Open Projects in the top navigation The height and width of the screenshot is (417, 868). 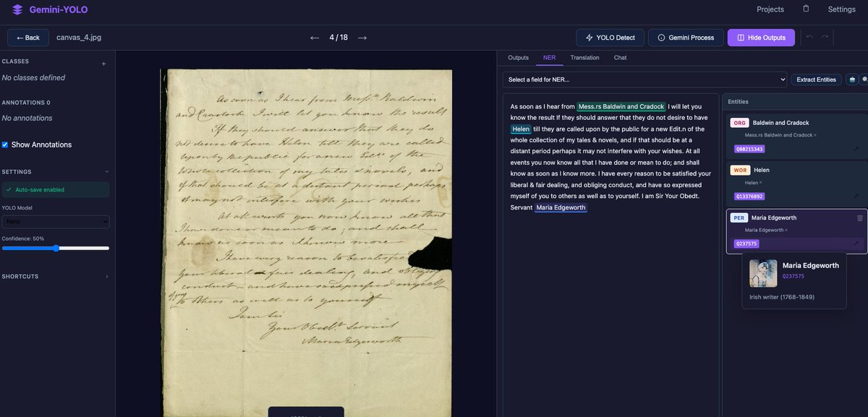770,9
